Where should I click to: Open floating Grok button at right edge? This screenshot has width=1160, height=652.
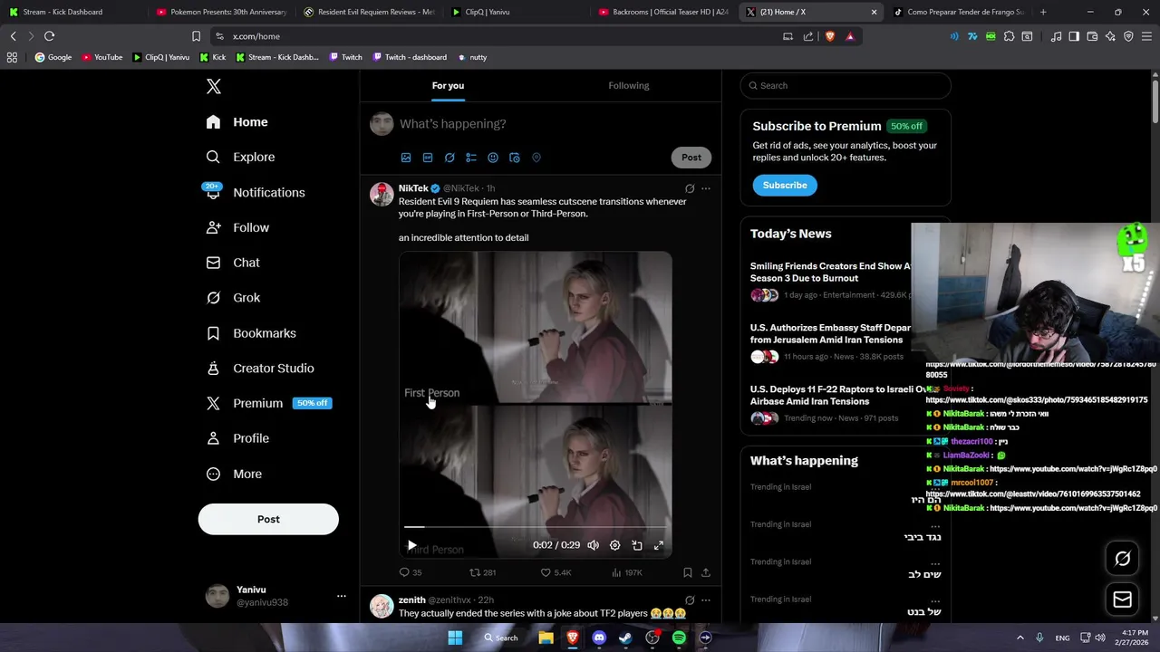pyautogui.click(x=1122, y=559)
